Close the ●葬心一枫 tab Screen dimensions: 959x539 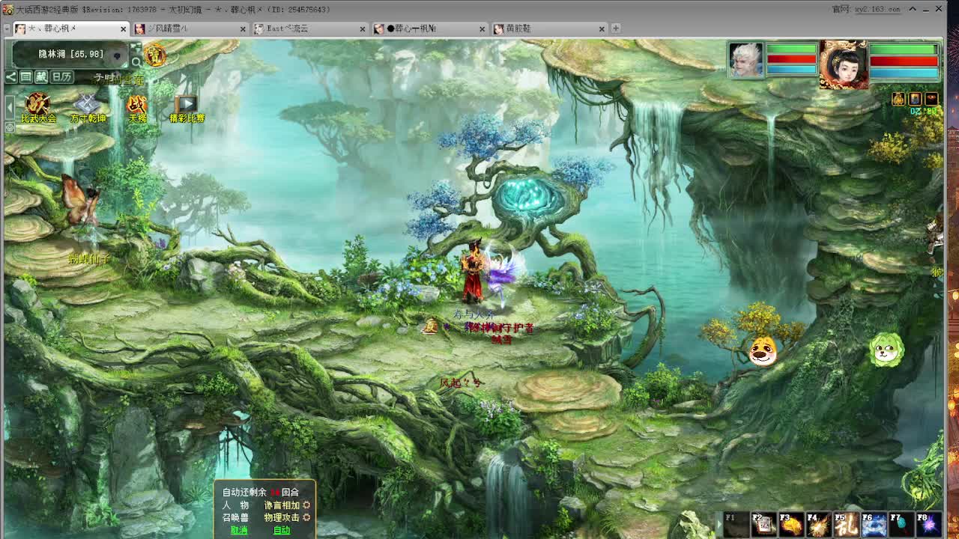(x=482, y=28)
